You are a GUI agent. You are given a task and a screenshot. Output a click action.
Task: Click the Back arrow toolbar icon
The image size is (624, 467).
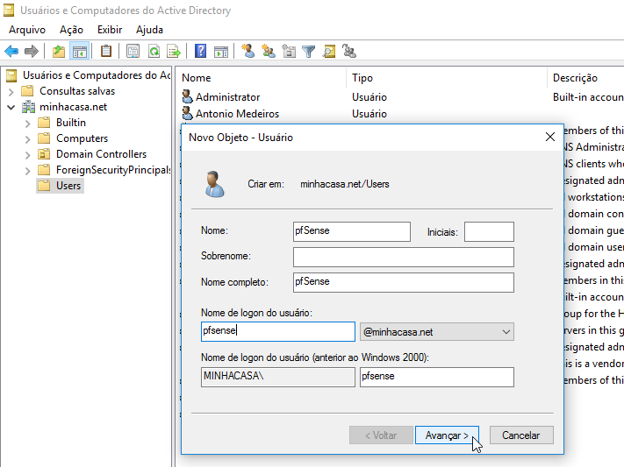[11, 52]
